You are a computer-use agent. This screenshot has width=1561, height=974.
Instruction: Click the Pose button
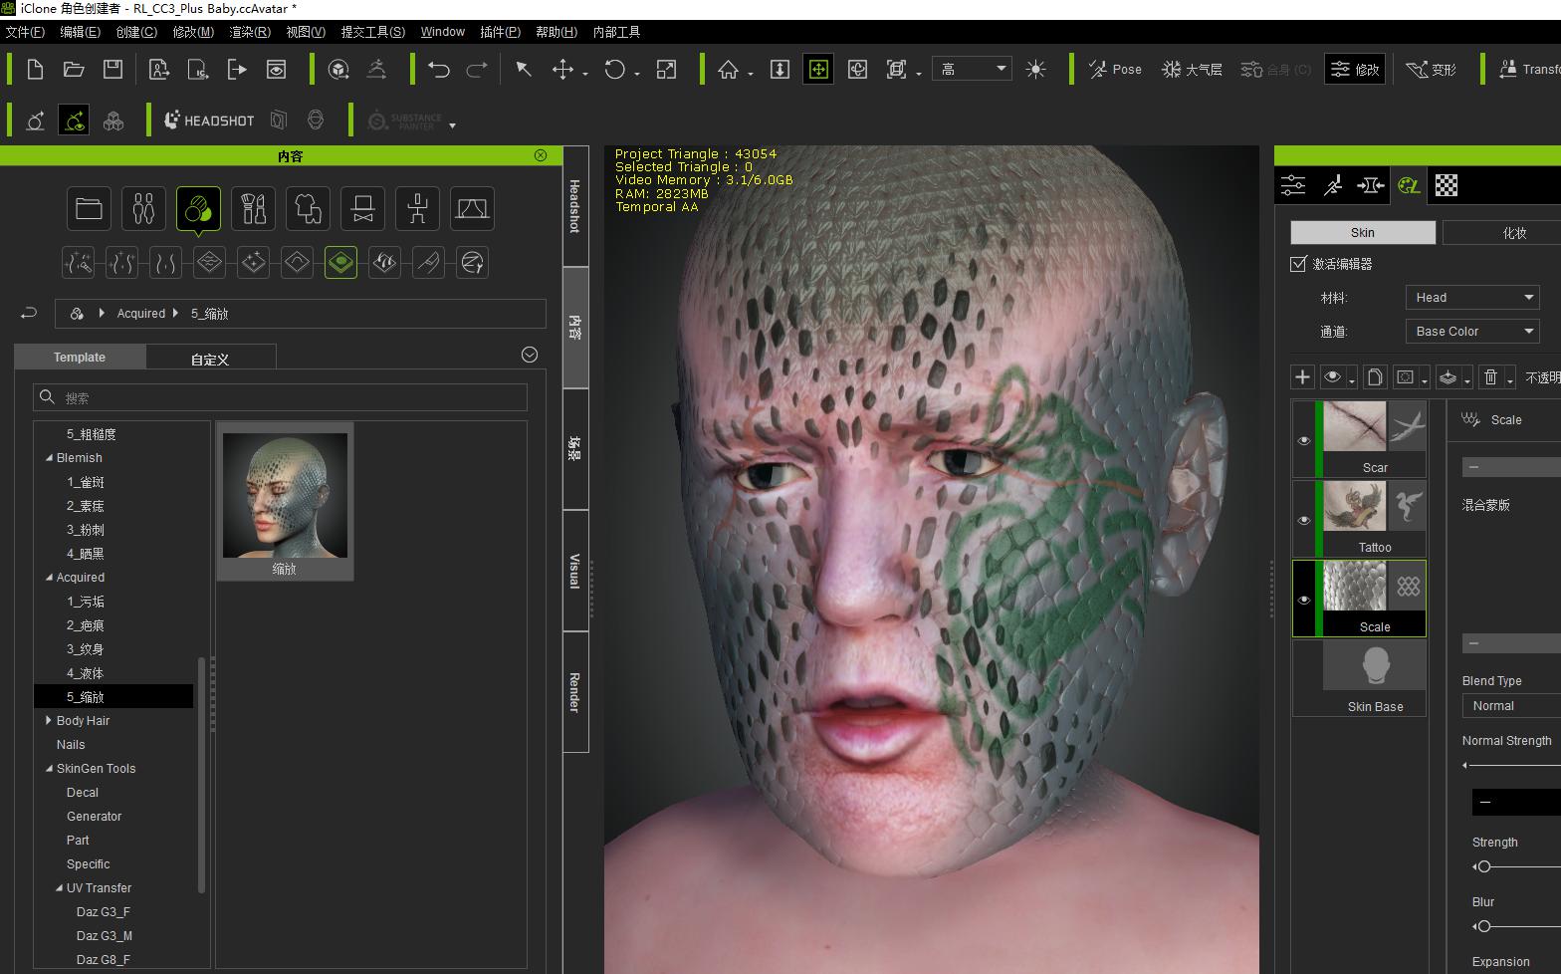1115,69
